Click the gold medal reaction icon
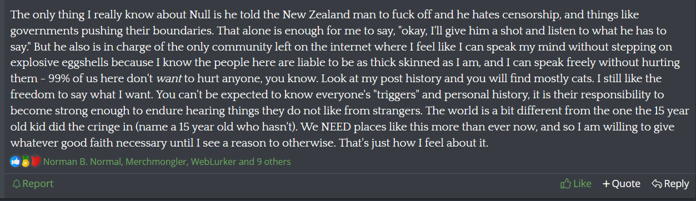Image resolution: width=696 pixels, height=201 pixels. (x=25, y=162)
